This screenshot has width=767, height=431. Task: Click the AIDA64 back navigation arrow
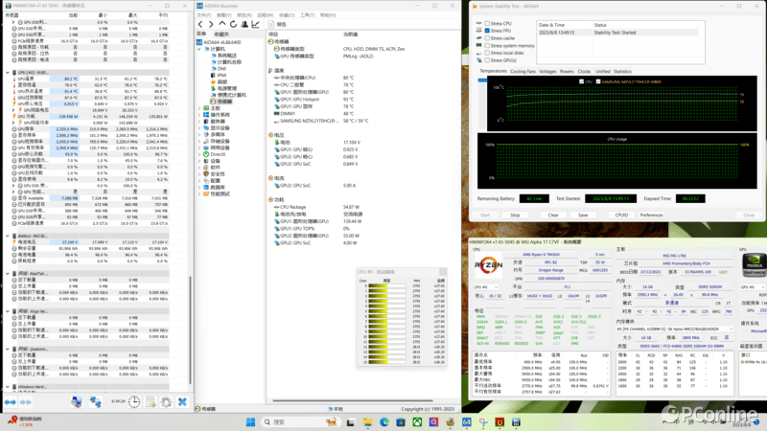200,24
